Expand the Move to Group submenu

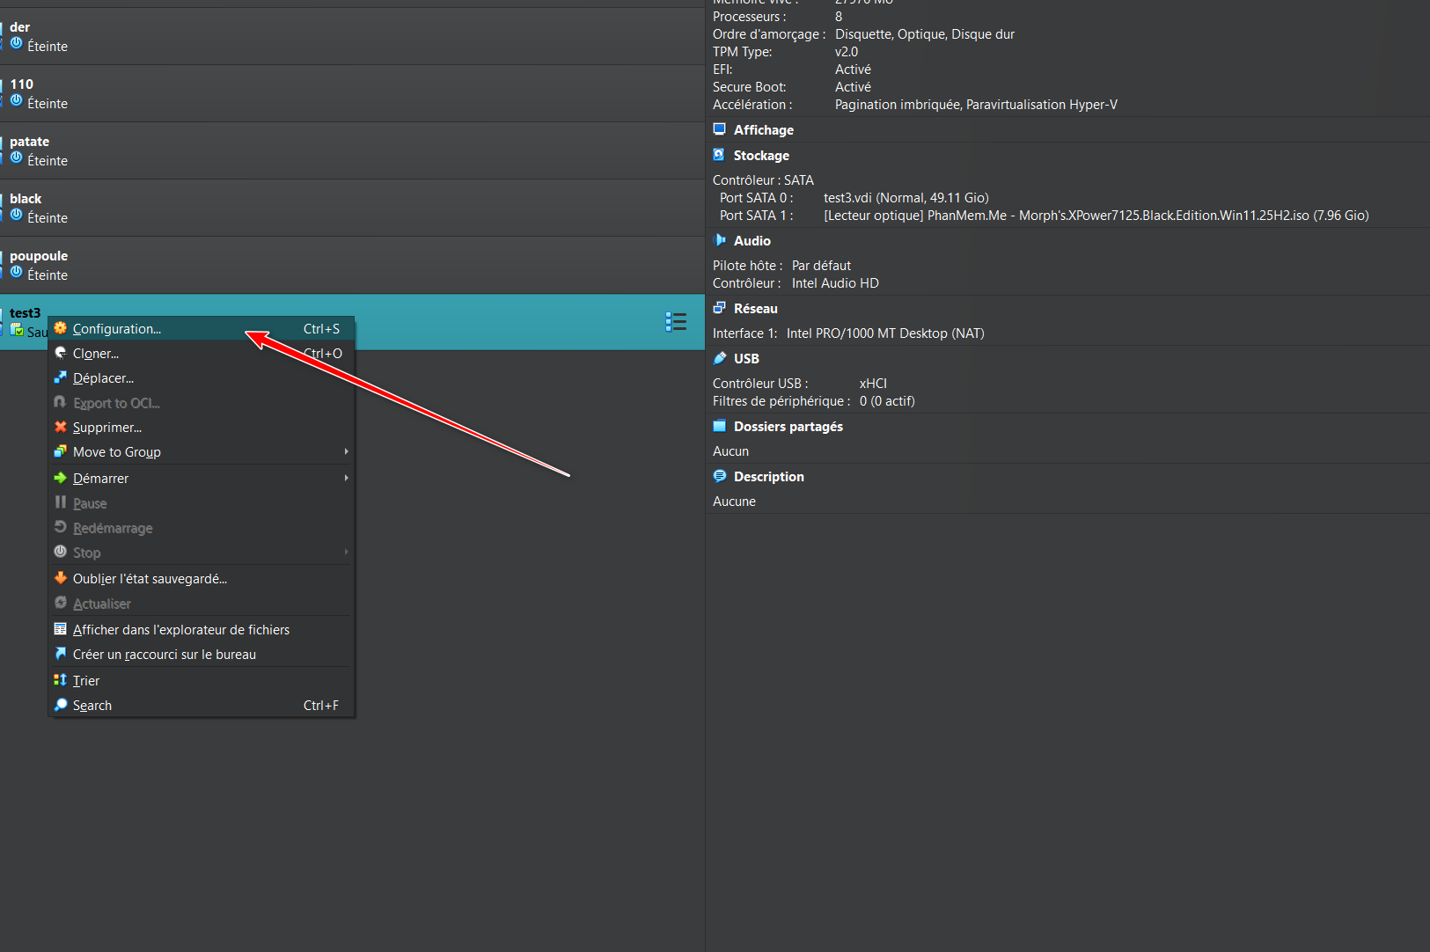coord(346,452)
